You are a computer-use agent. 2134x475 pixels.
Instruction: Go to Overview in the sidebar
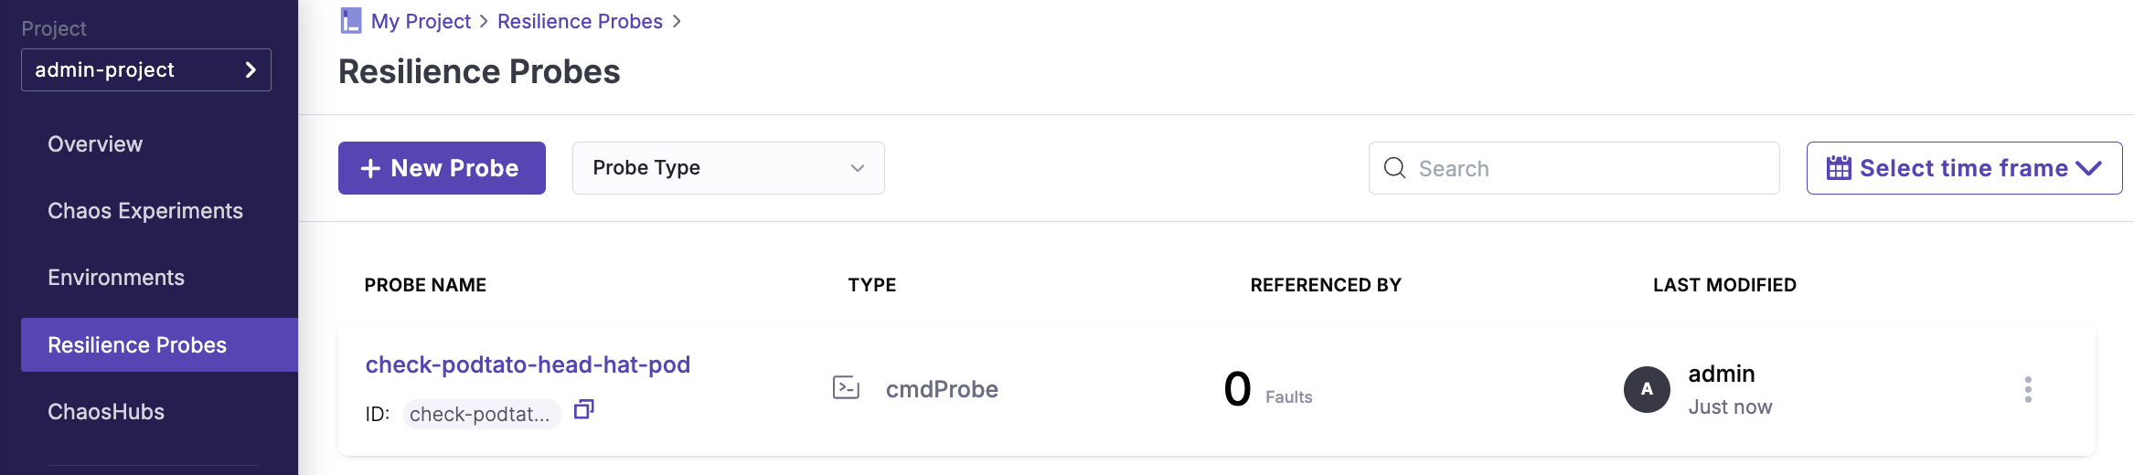point(95,144)
